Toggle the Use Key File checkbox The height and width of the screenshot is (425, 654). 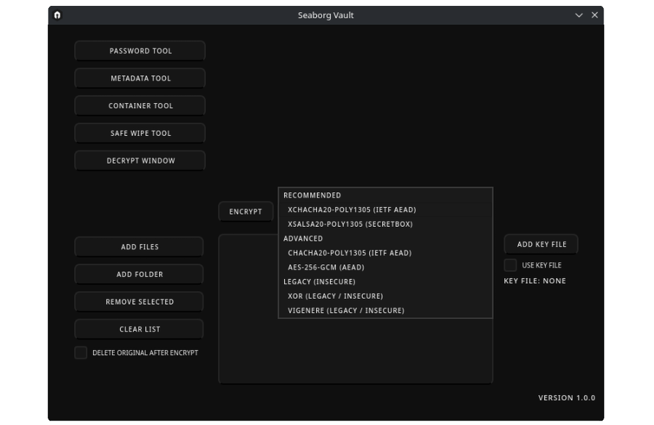point(511,265)
